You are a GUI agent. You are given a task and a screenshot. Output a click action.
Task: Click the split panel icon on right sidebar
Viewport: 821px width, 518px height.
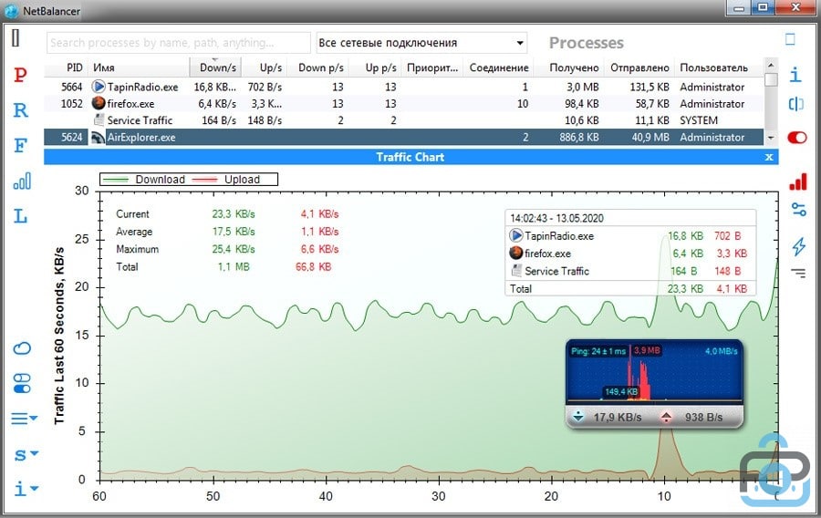tap(795, 104)
